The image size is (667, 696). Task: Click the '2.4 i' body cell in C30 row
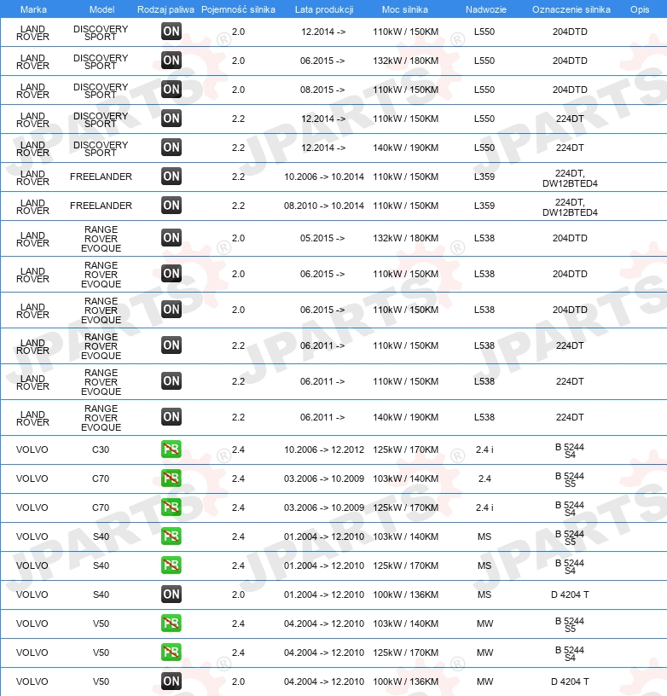coord(484,449)
